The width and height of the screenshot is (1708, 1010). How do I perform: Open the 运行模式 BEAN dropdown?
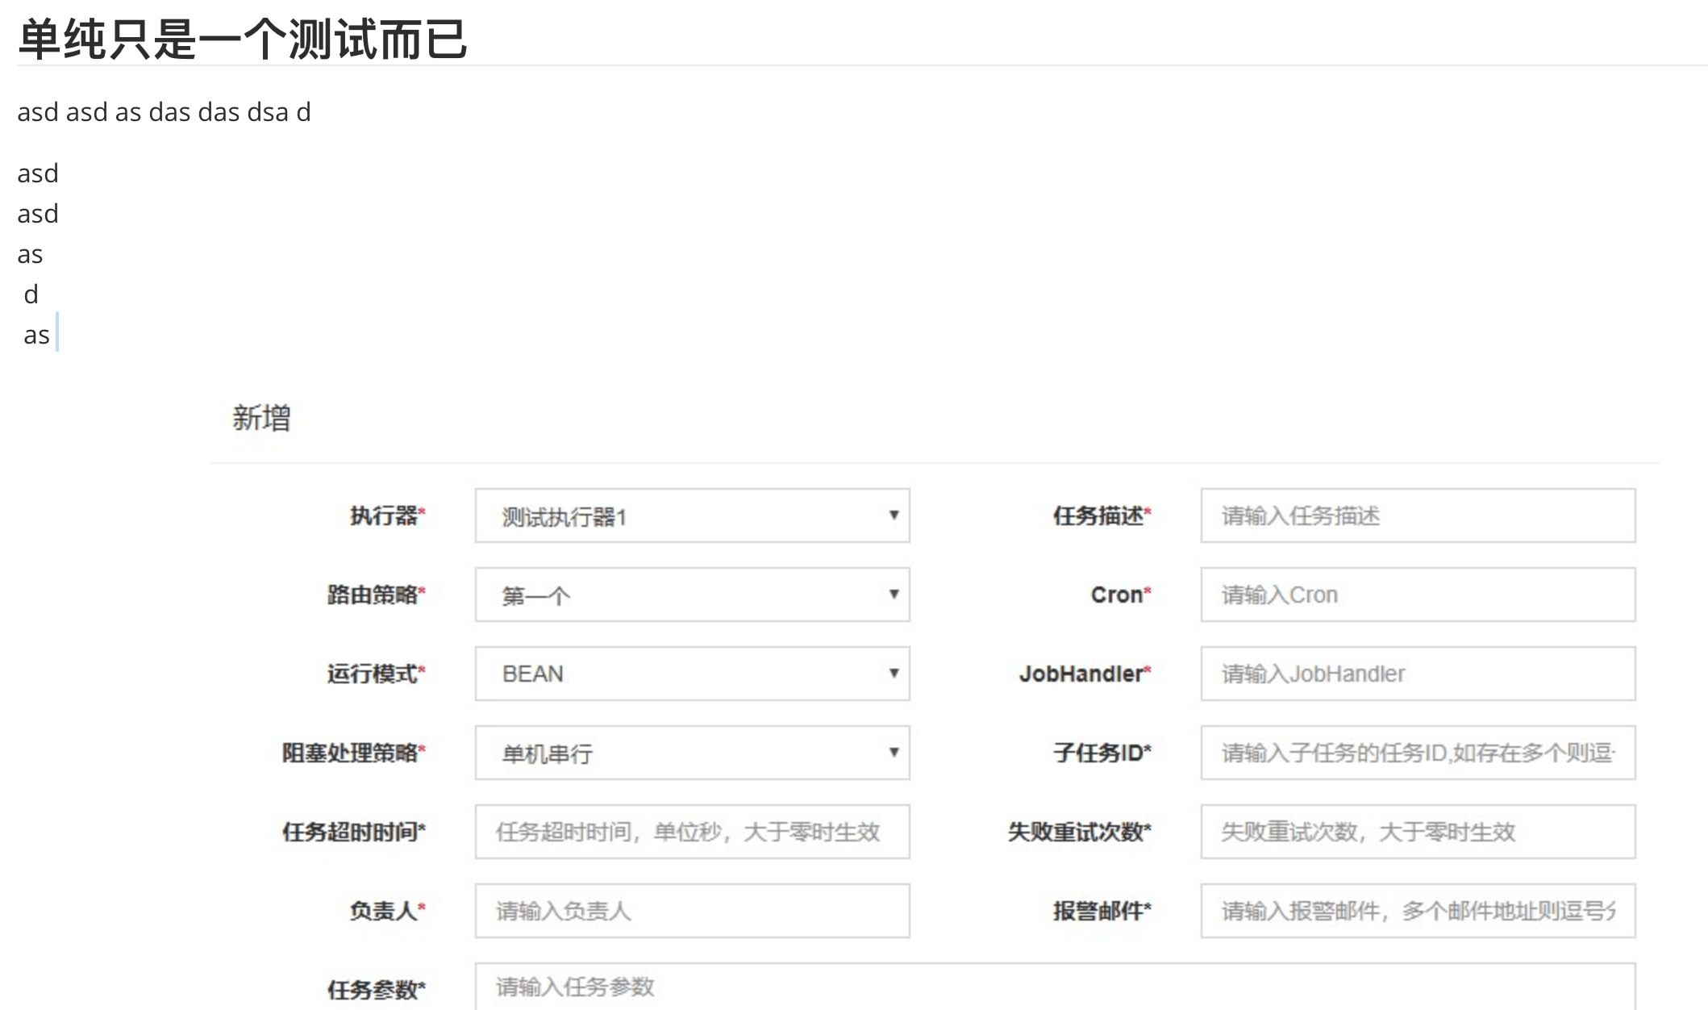[691, 674]
